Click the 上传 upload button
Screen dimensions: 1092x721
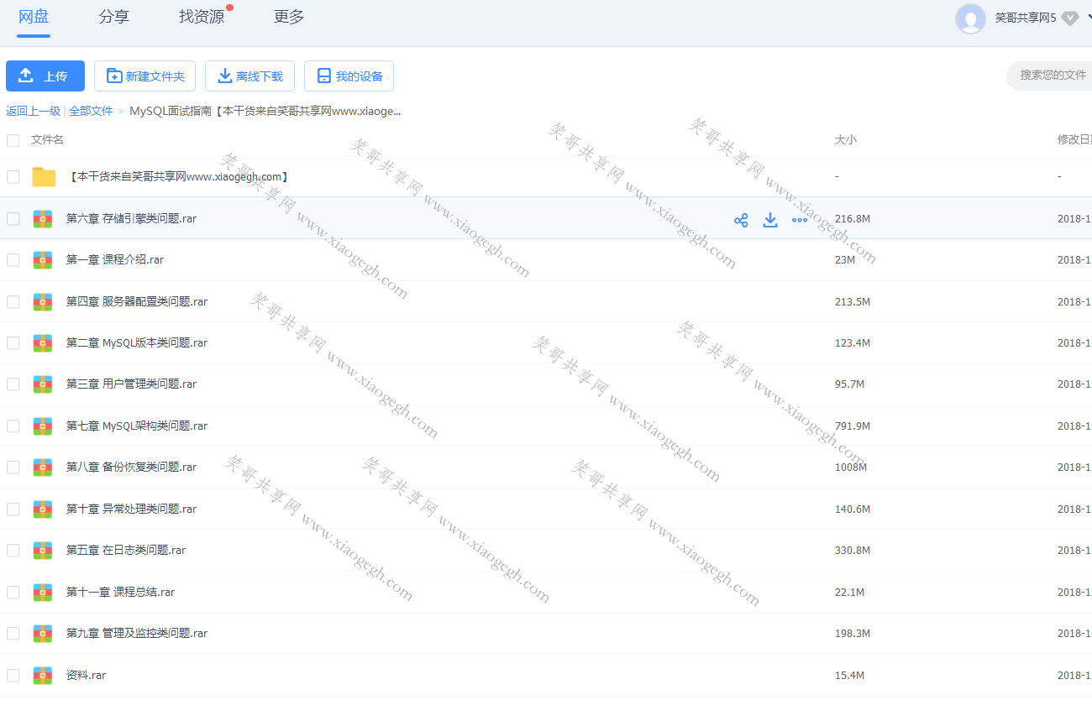[x=45, y=76]
